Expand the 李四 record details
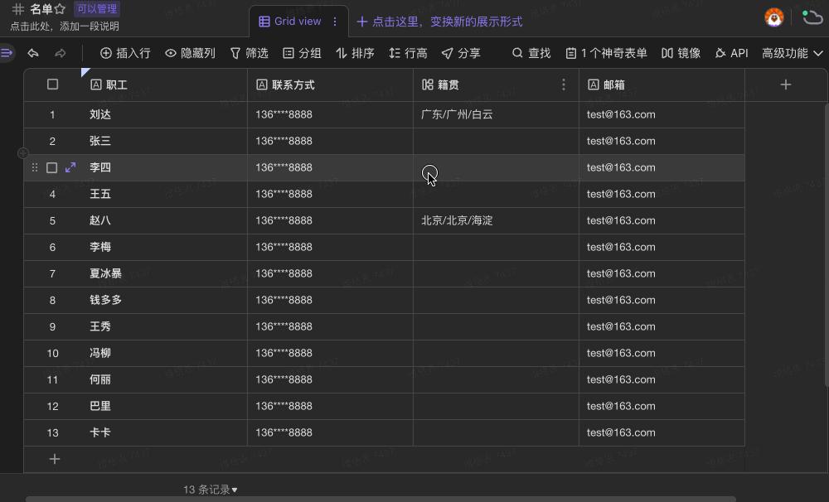This screenshot has height=502, width=829. (x=69, y=167)
